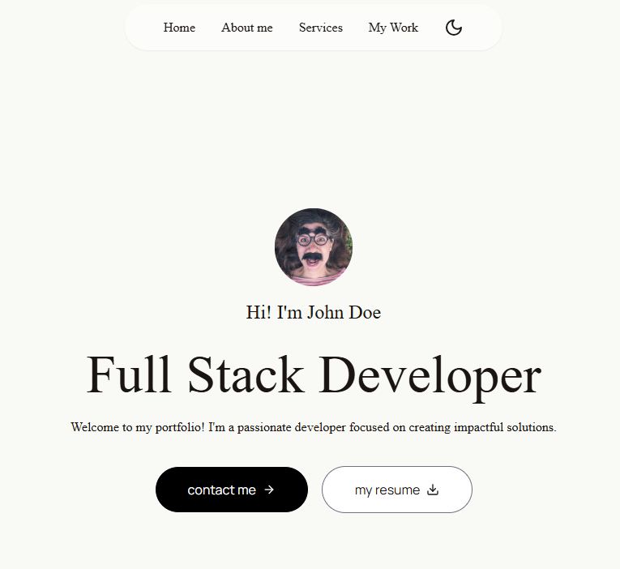
Task: Click the fake mustache in the profile photo
Action: (x=312, y=257)
